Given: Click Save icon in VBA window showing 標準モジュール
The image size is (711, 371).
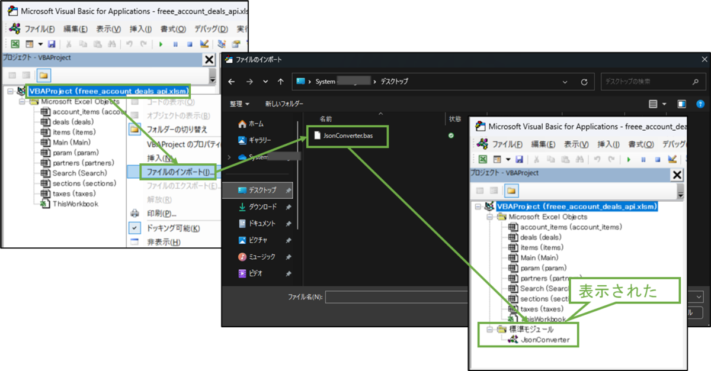Looking at the screenshot, I should coord(520,159).
